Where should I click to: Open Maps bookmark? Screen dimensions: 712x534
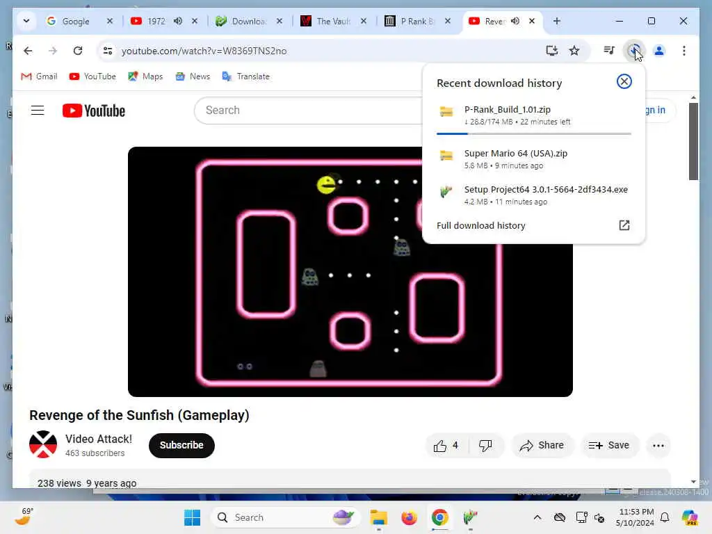145,76
